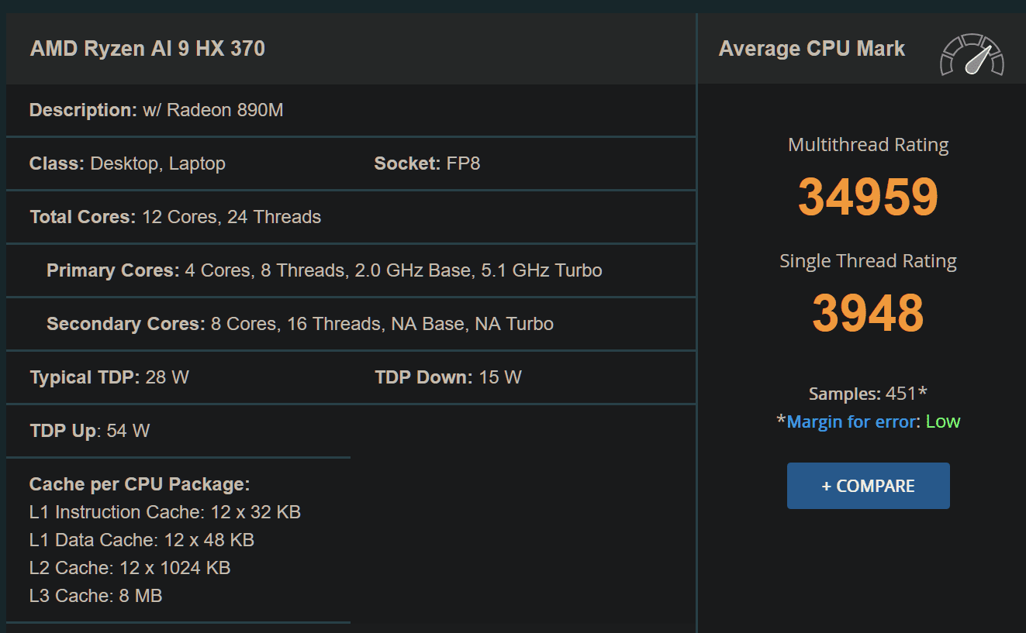Click the Multithread Rating label
The image size is (1026, 633).
868,145
